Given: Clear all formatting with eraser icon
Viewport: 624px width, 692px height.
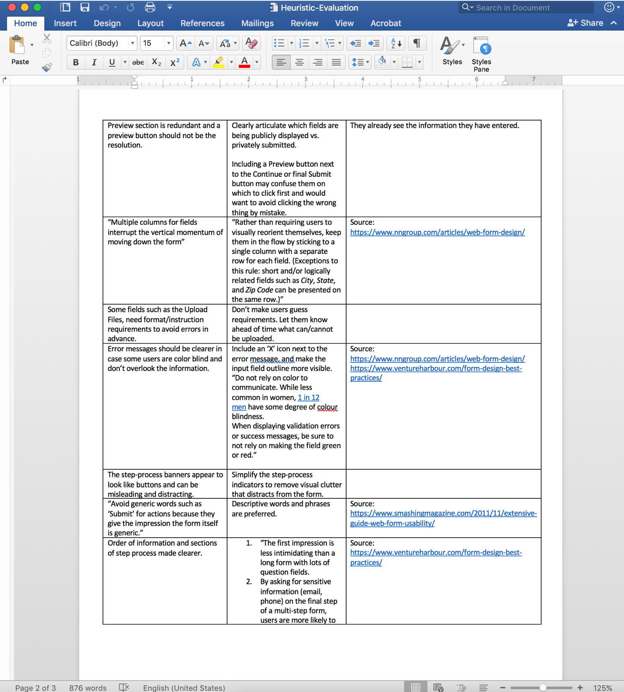Looking at the screenshot, I should pyautogui.click(x=252, y=43).
